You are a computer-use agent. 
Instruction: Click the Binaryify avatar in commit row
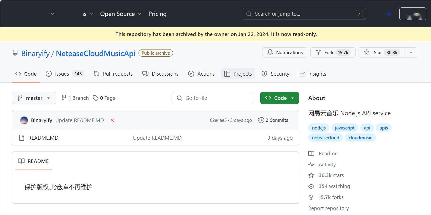24,120
